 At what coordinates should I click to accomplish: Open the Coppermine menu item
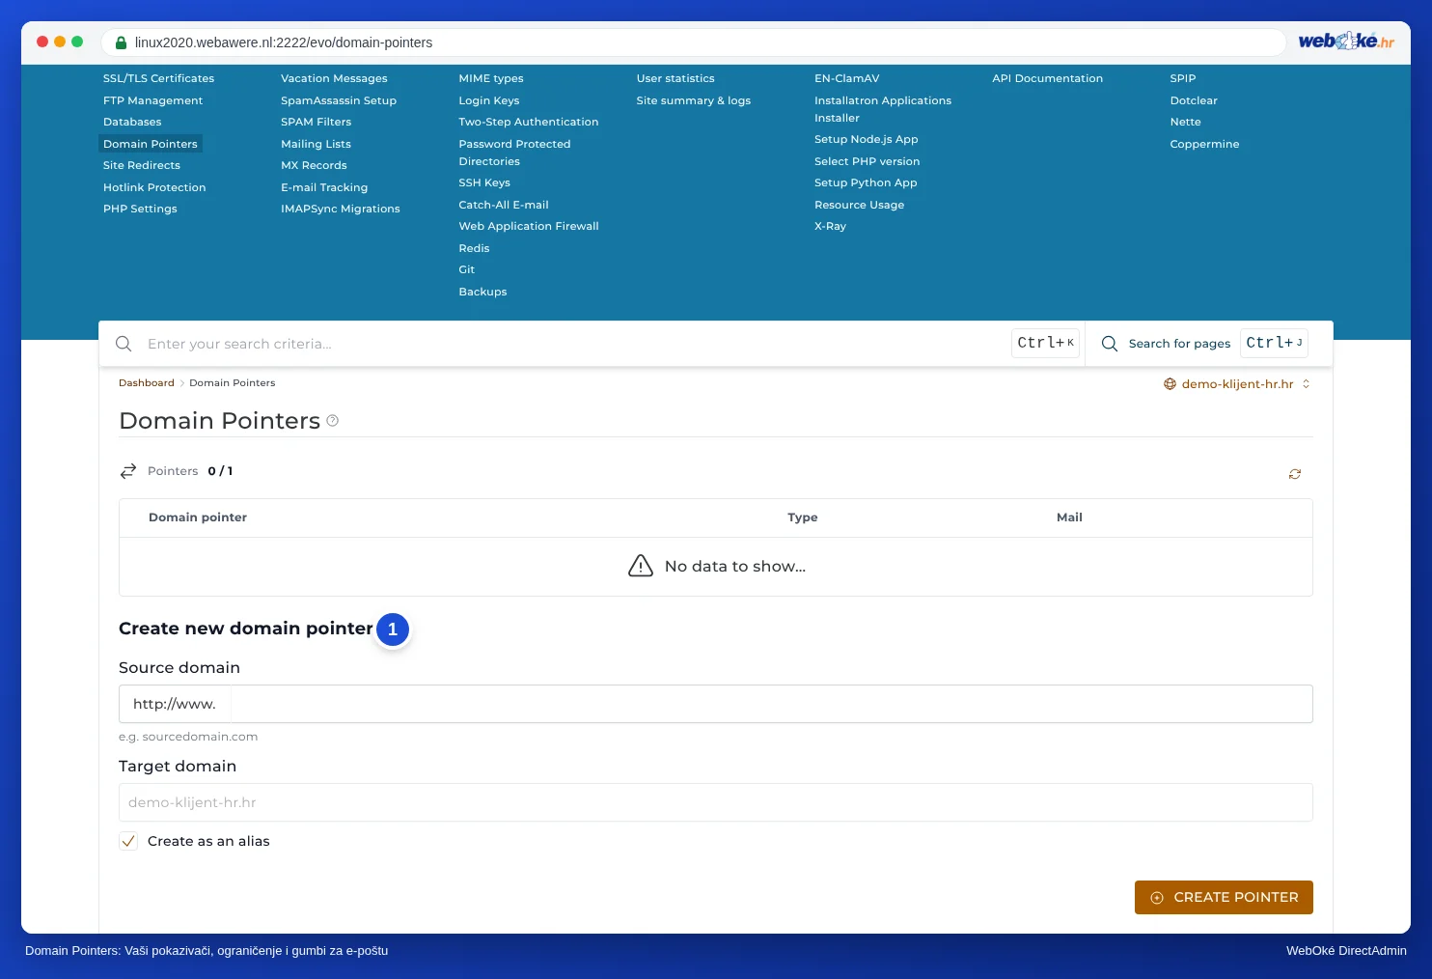pyautogui.click(x=1205, y=144)
